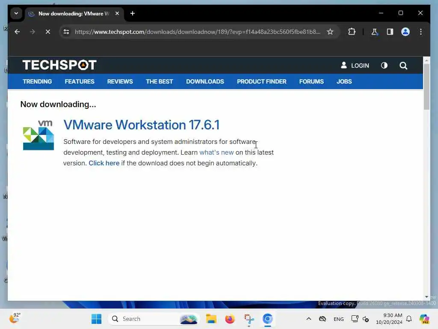438x329 pixels.
Task: Click the forward navigation arrow
Action: click(x=33, y=32)
